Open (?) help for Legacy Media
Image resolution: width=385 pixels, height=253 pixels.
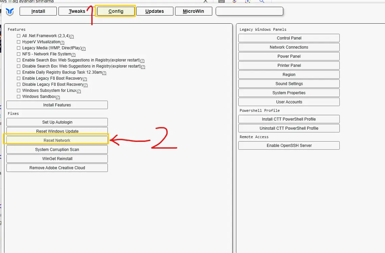click(83, 49)
